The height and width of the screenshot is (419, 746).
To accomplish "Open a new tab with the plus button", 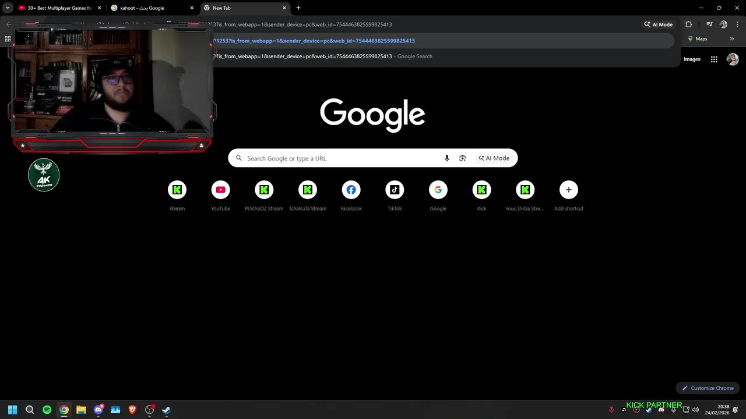I will coord(298,8).
